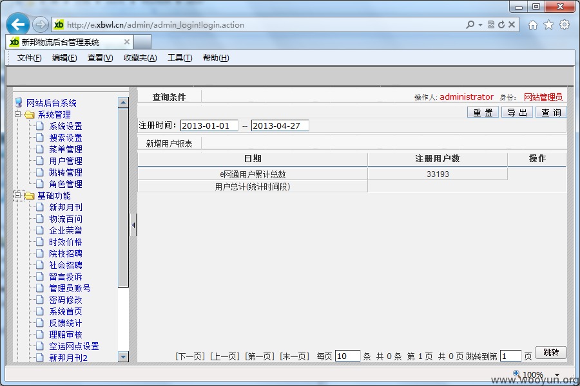Click the 网站后台系统 root icon
580x386 pixels.
click(x=19, y=103)
